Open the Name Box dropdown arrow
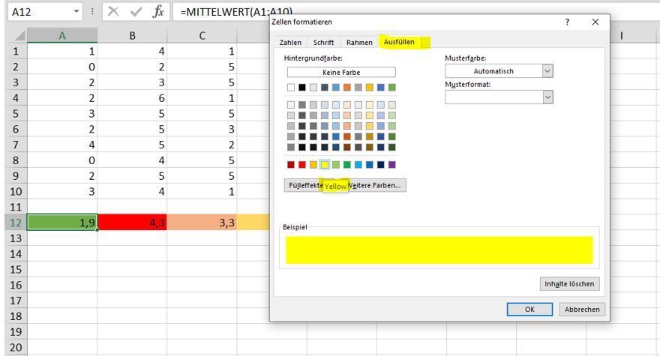Image resolution: width=660 pixels, height=356 pixels. [76, 11]
